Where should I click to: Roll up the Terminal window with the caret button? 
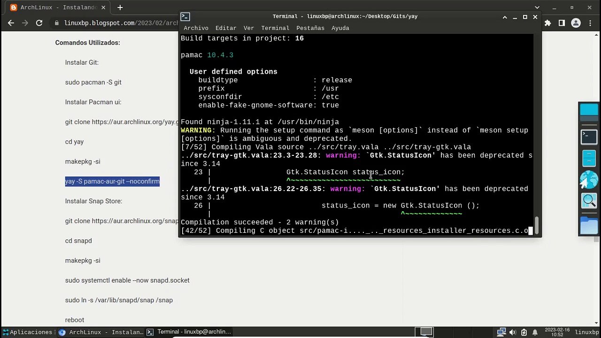[505, 17]
